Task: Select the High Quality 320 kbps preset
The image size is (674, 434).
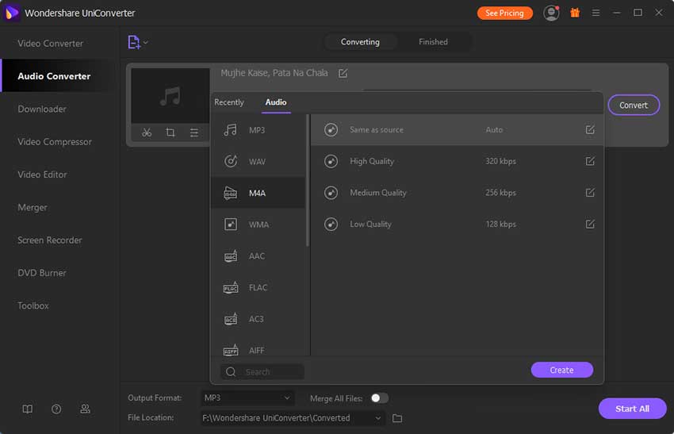Action: (457, 161)
